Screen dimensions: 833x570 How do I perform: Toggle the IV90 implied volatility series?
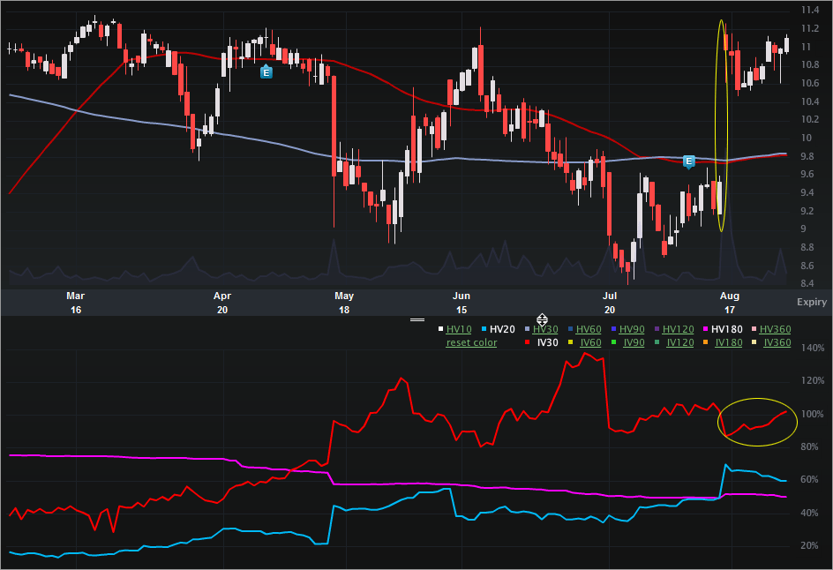click(634, 342)
